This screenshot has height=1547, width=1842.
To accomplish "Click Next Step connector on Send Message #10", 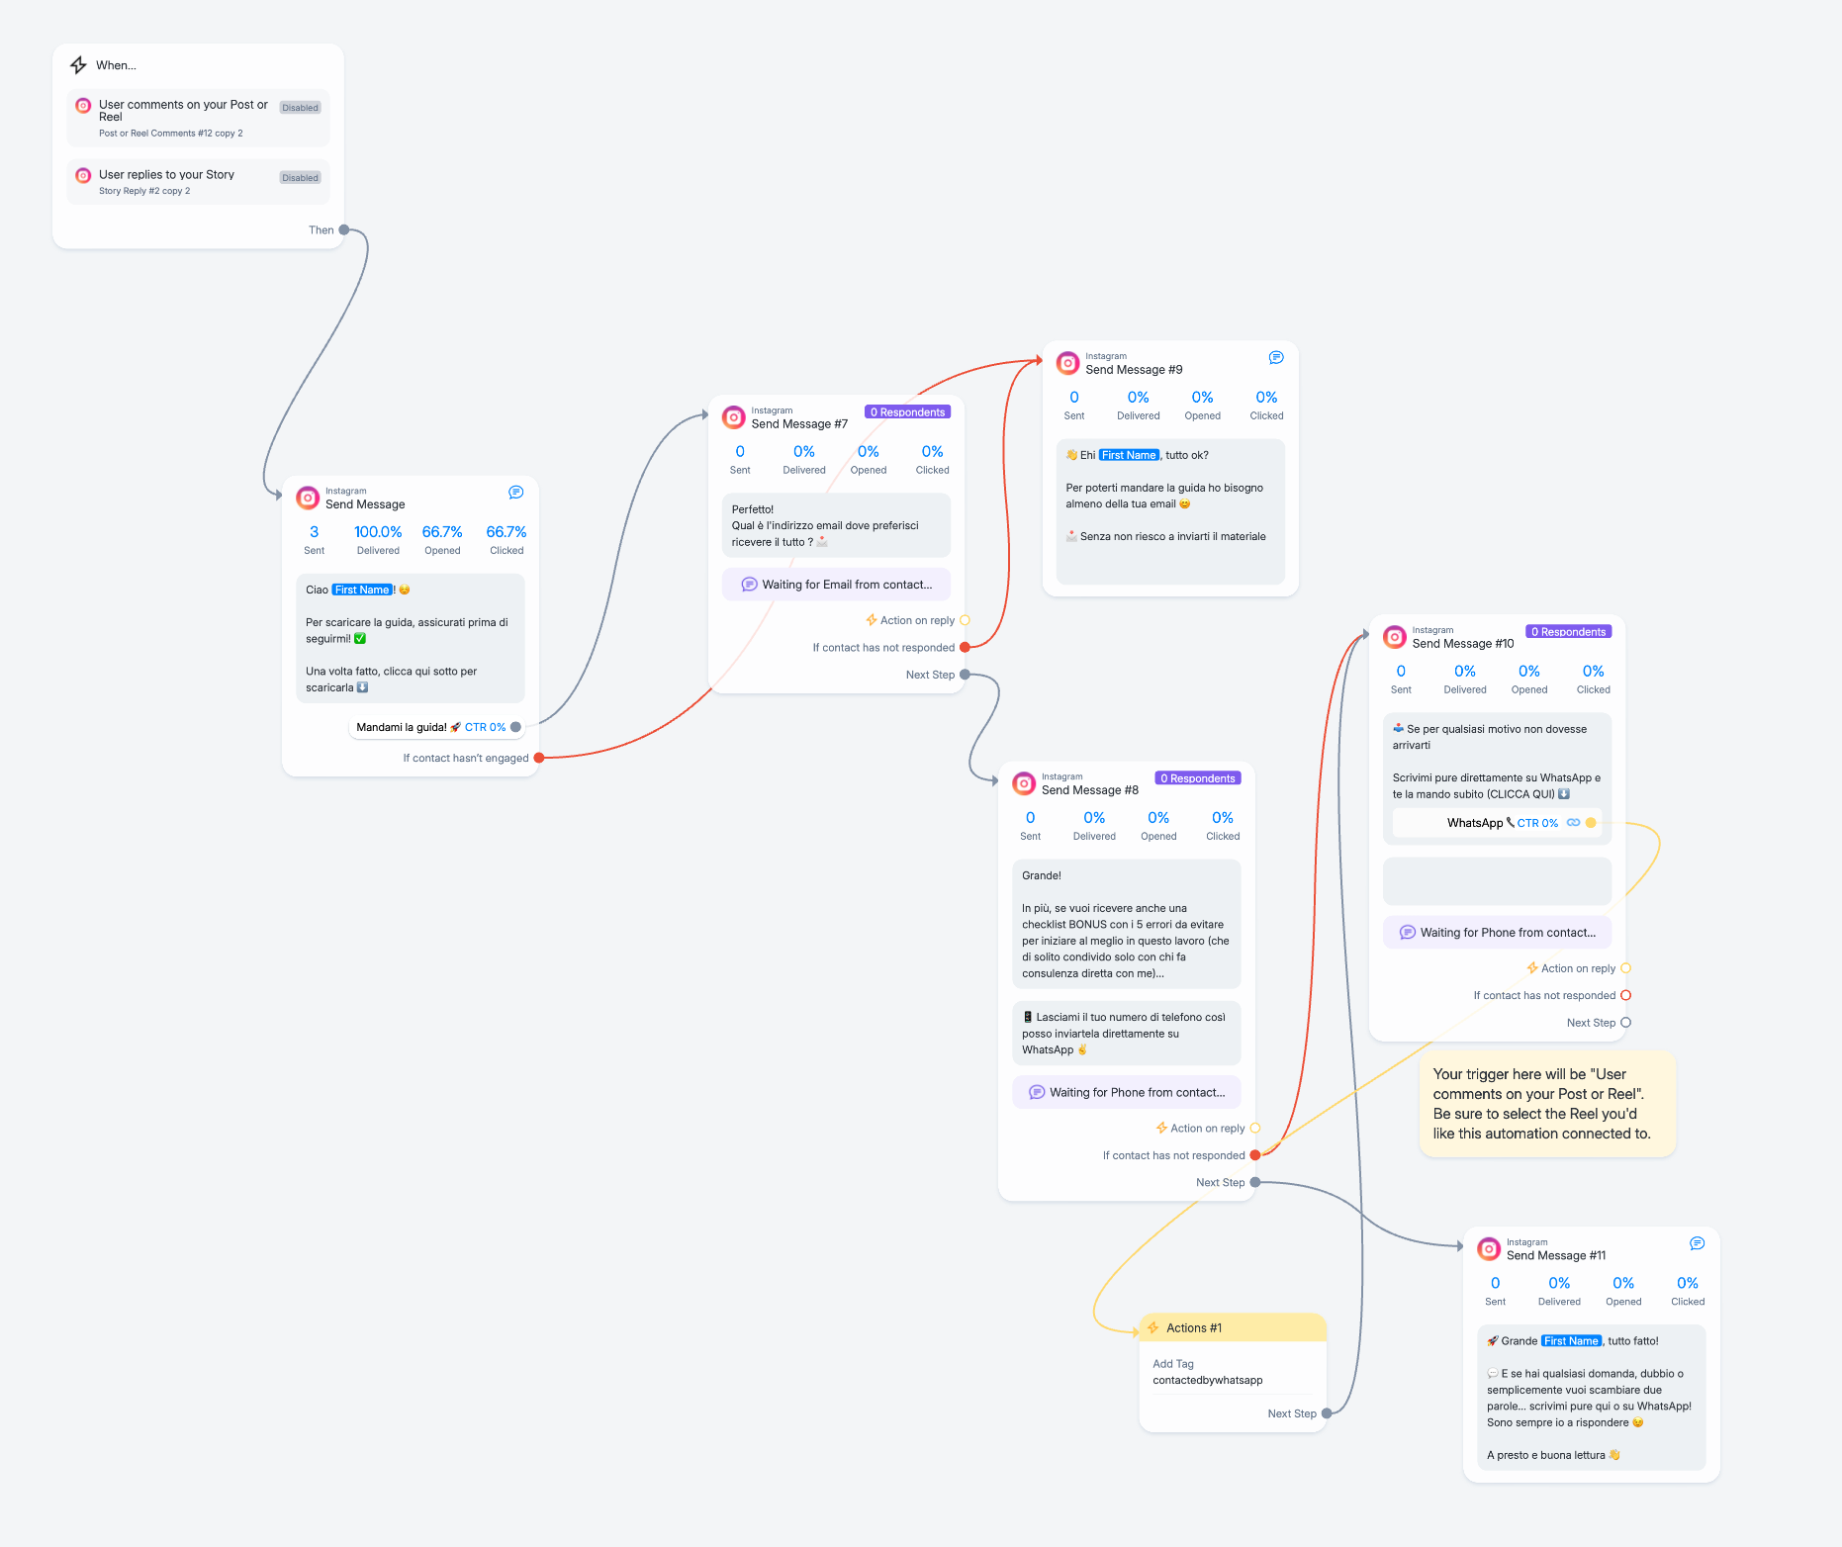I will 1625,1023.
